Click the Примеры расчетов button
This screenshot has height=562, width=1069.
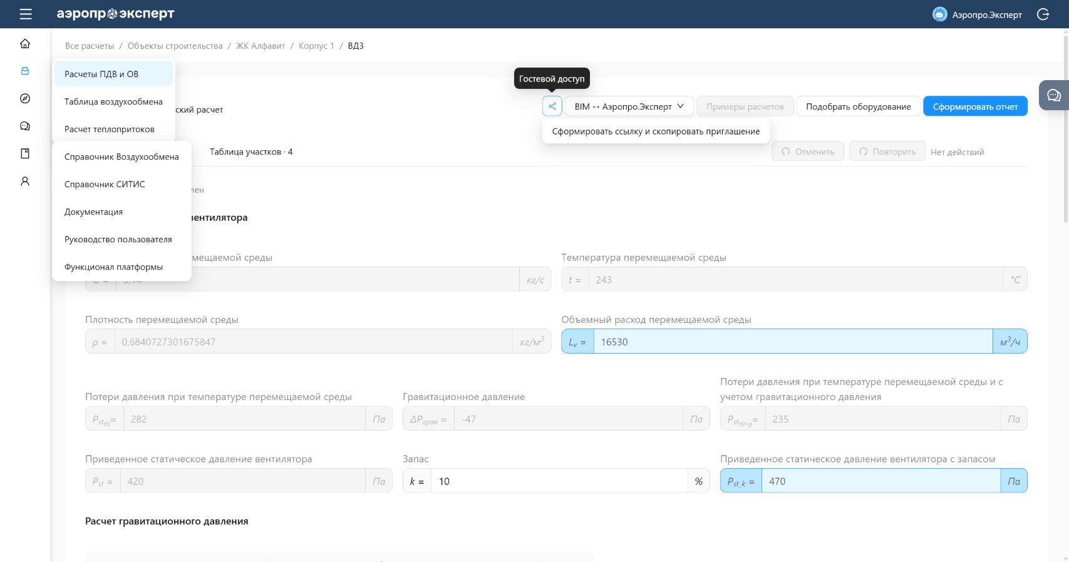[745, 106]
